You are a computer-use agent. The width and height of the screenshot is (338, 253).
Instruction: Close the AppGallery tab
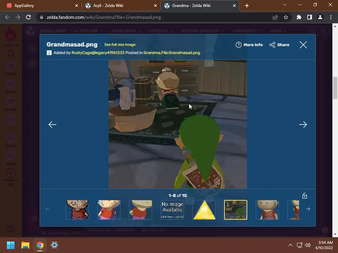[77, 6]
